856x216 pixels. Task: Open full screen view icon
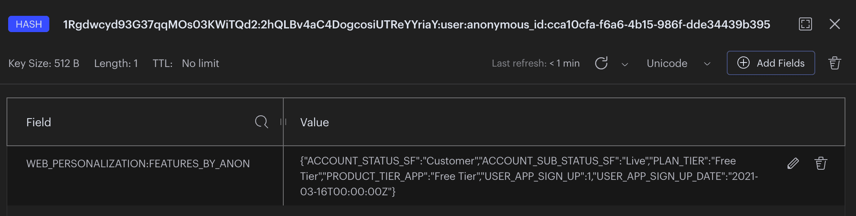805,24
